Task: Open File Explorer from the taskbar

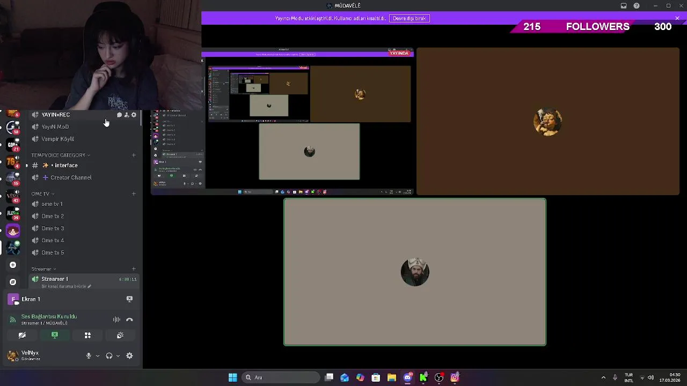Action: 392,377
